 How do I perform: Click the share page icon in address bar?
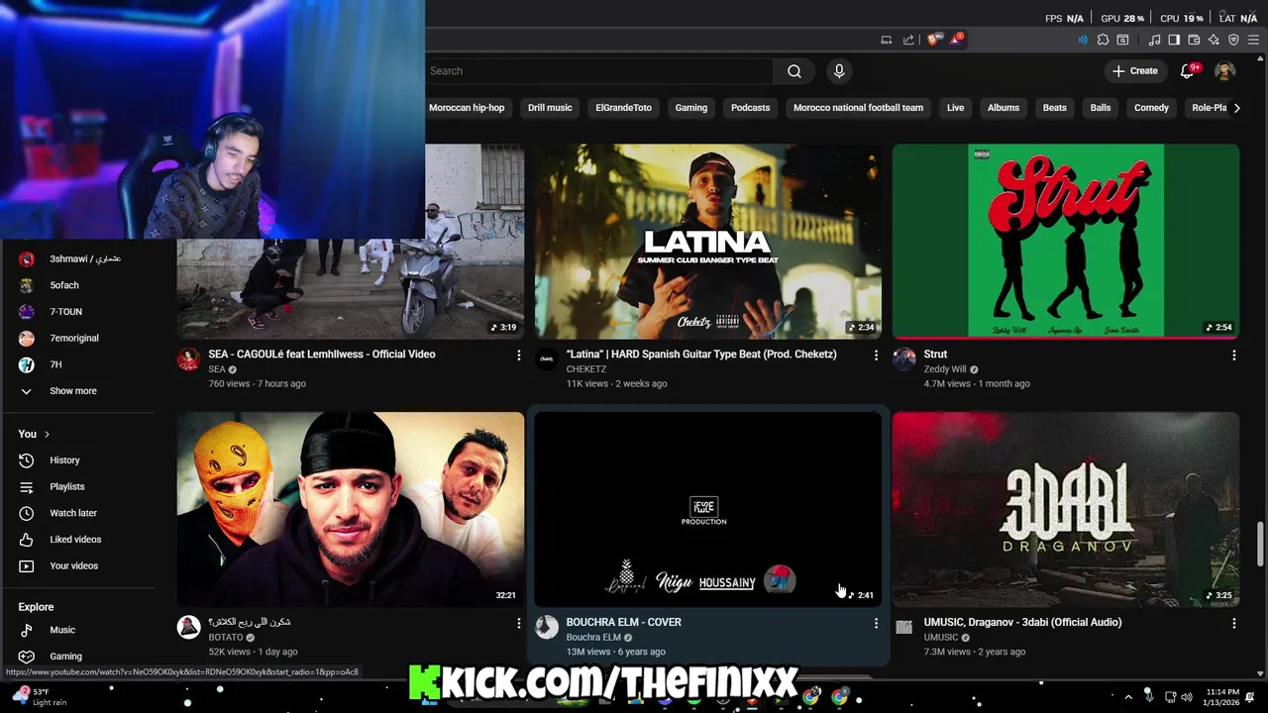(908, 40)
